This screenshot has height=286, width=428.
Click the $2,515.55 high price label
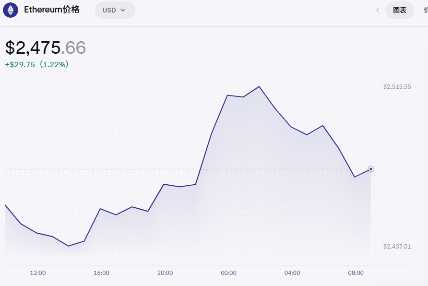coord(397,87)
